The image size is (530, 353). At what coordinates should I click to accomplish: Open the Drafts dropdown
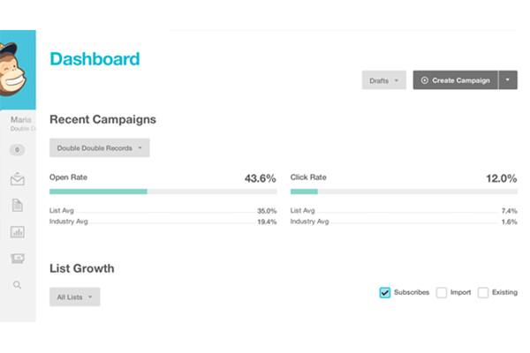(x=383, y=80)
